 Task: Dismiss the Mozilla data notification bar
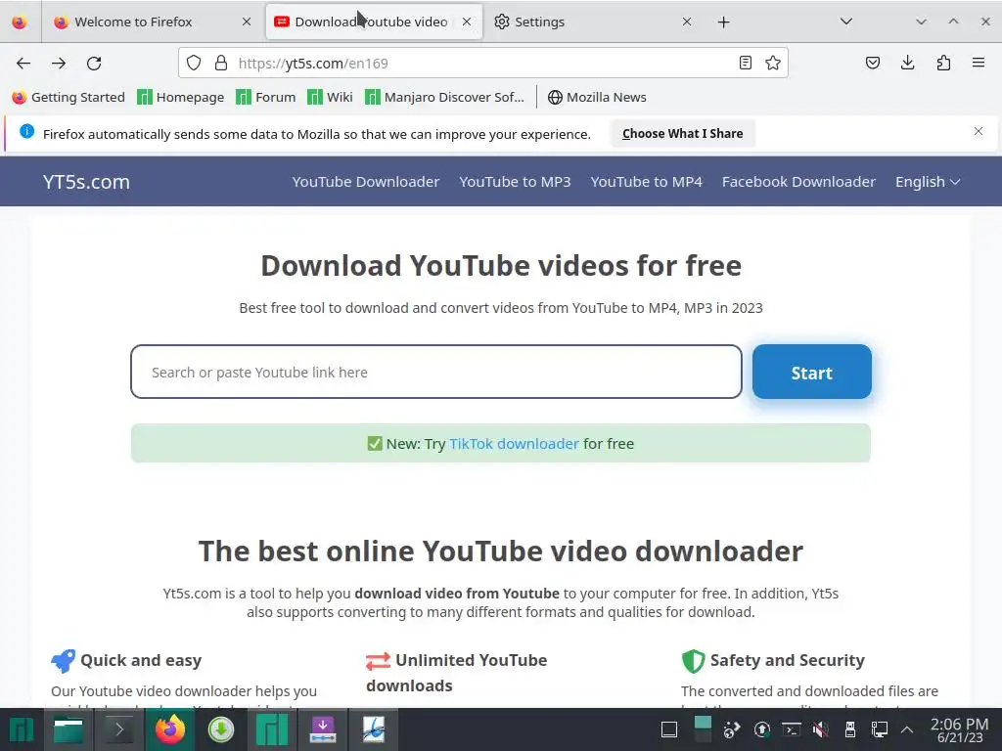point(979,131)
